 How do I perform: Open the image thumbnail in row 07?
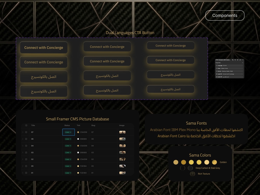click(122, 132)
